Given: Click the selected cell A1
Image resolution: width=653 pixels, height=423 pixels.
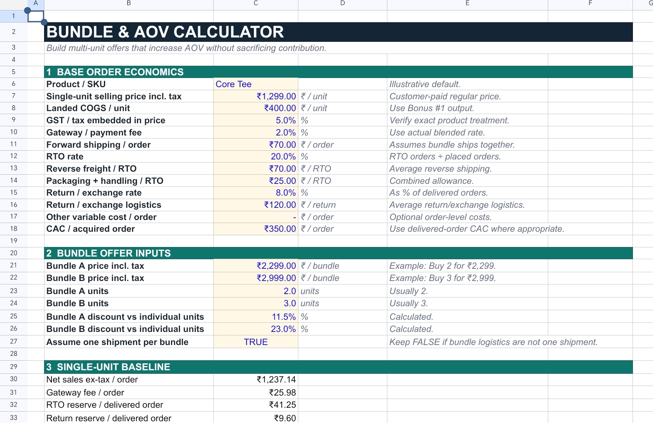Looking at the screenshot, I should (36, 16).
